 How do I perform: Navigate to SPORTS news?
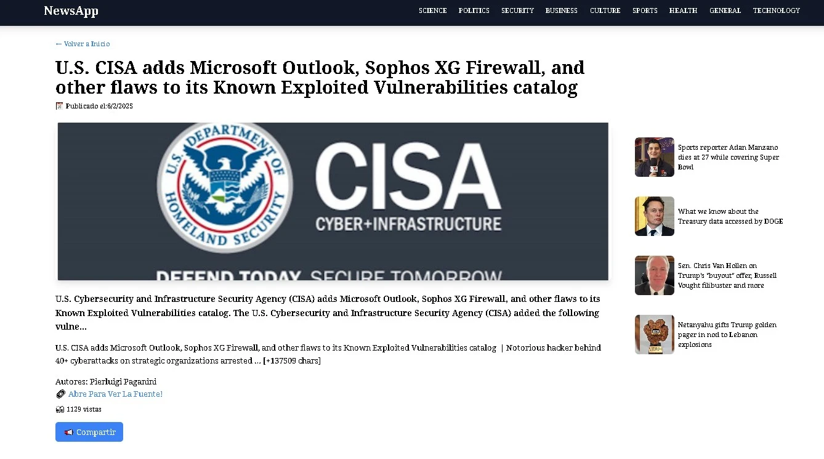click(x=645, y=10)
